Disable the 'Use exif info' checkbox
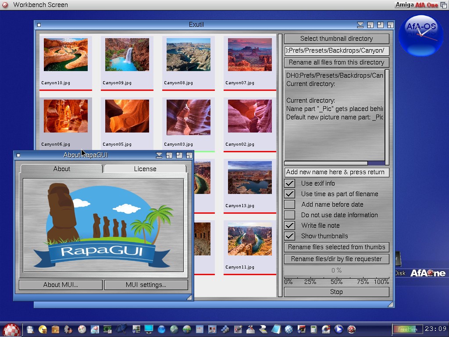The width and height of the screenshot is (449, 337). pyautogui.click(x=289, y=183)
